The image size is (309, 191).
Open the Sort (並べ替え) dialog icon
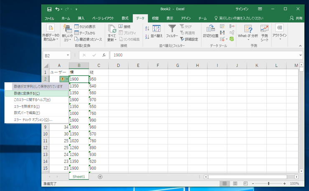coord(157,29)
